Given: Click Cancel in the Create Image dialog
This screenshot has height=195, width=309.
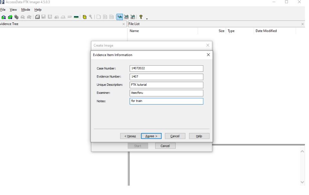Looking at the screenshot, I should click(165, 146).
